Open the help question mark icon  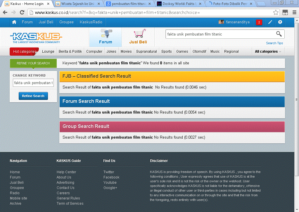(x=280, y=22)
